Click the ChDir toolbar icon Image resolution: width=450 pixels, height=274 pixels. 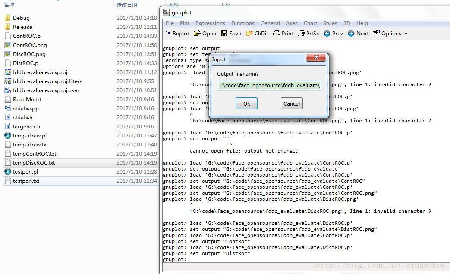point(249,34)
